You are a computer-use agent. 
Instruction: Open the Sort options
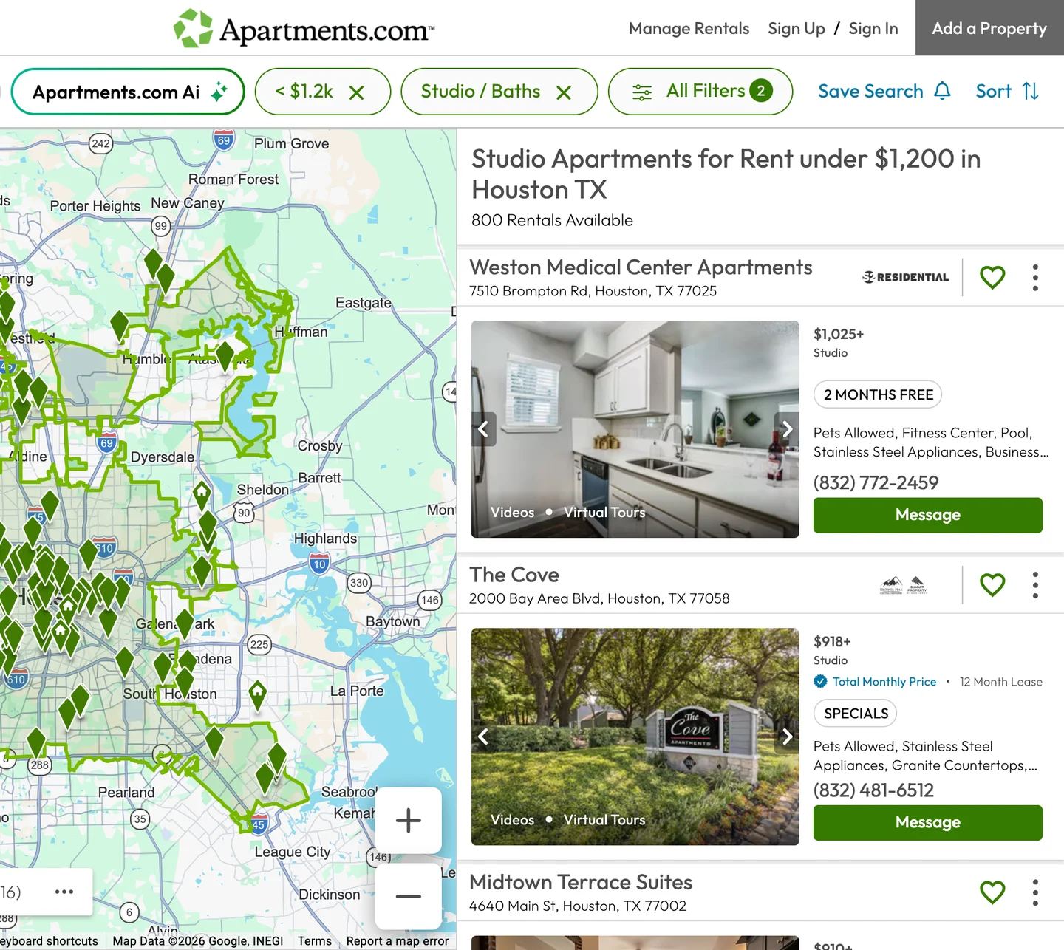(x=1007, y=92)
